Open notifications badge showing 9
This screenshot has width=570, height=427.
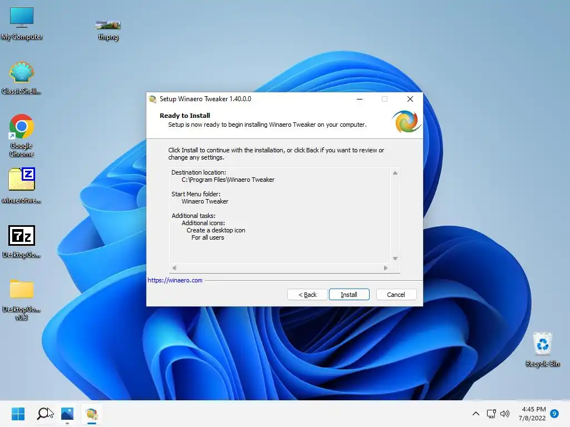554,414
